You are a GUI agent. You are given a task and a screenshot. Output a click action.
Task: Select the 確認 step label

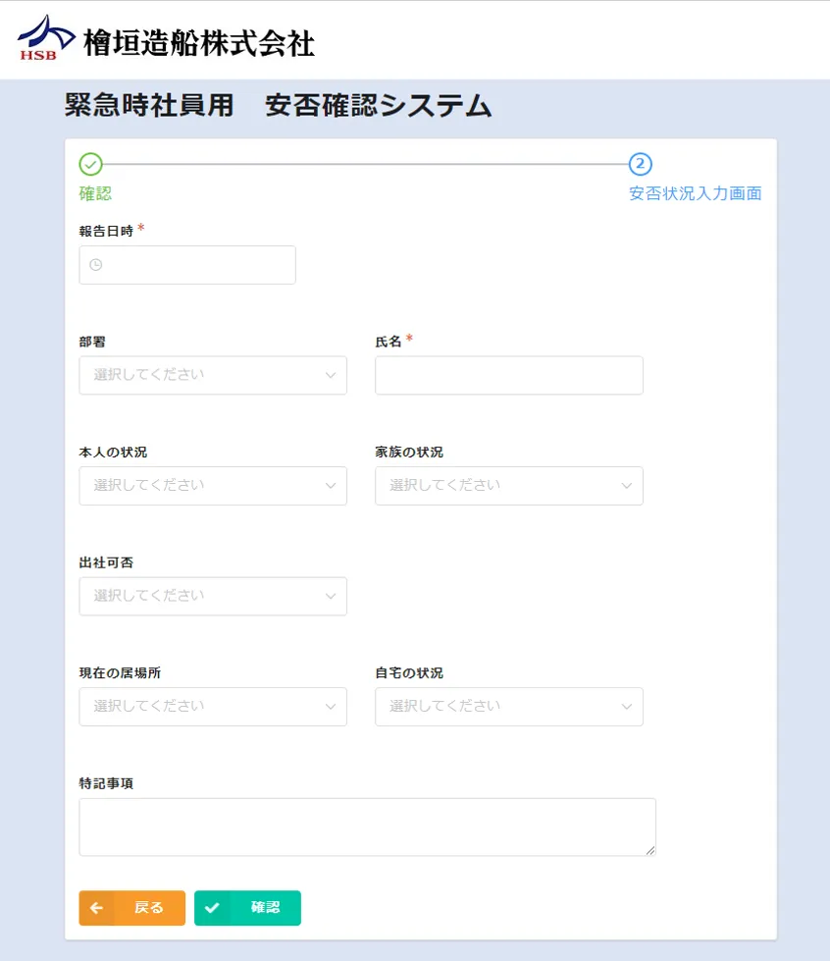click(95, 193)
